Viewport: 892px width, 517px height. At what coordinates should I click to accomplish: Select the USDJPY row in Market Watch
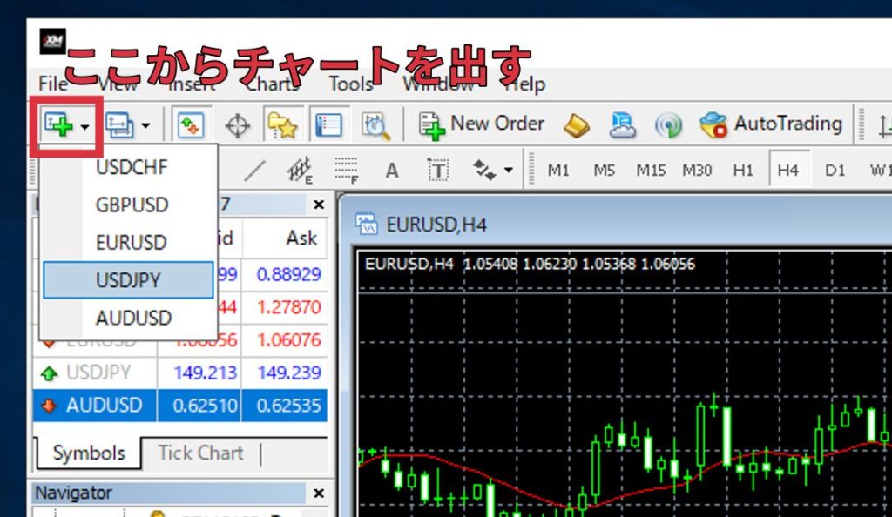pyautogui.click(x=179, y=373)
